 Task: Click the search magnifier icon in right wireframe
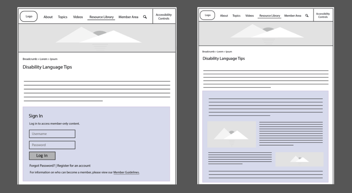pos(307,15)
